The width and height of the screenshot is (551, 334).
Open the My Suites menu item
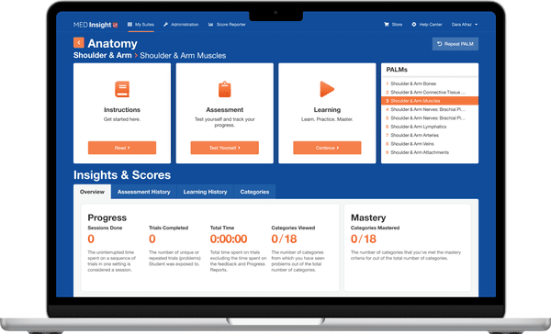point(141,25)
